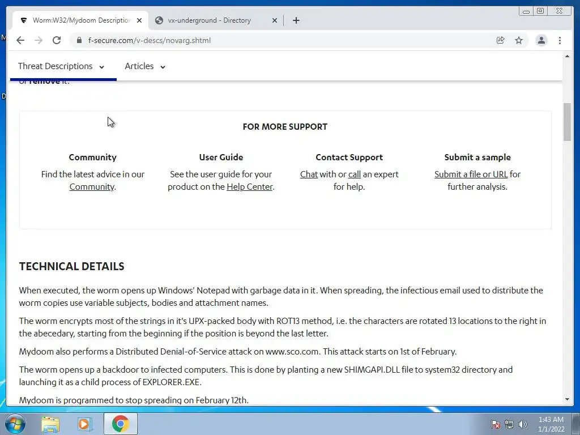Screen dimensions: 580x435
Task: Open the Community link
Action: pyautogui.click(x=92, y=187)
